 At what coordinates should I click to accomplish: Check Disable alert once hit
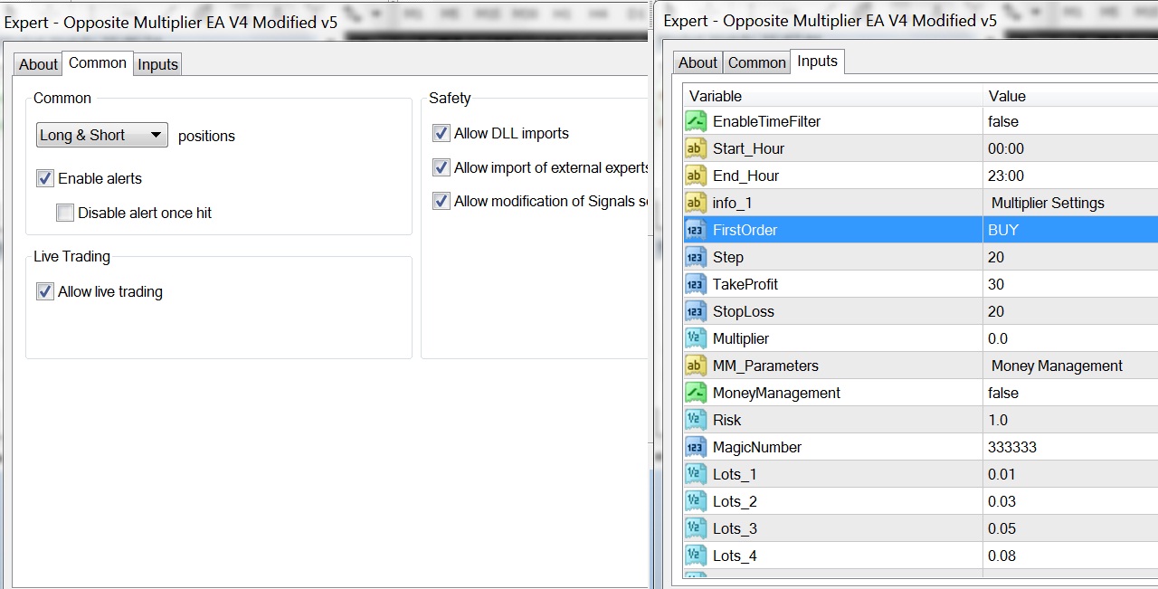coord(65,213)
